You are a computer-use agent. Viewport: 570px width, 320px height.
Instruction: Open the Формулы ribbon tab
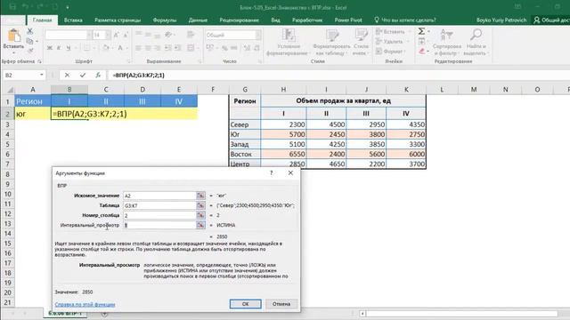coord(165,20)
